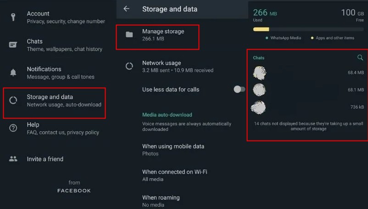Open When roaming media options

182,201
